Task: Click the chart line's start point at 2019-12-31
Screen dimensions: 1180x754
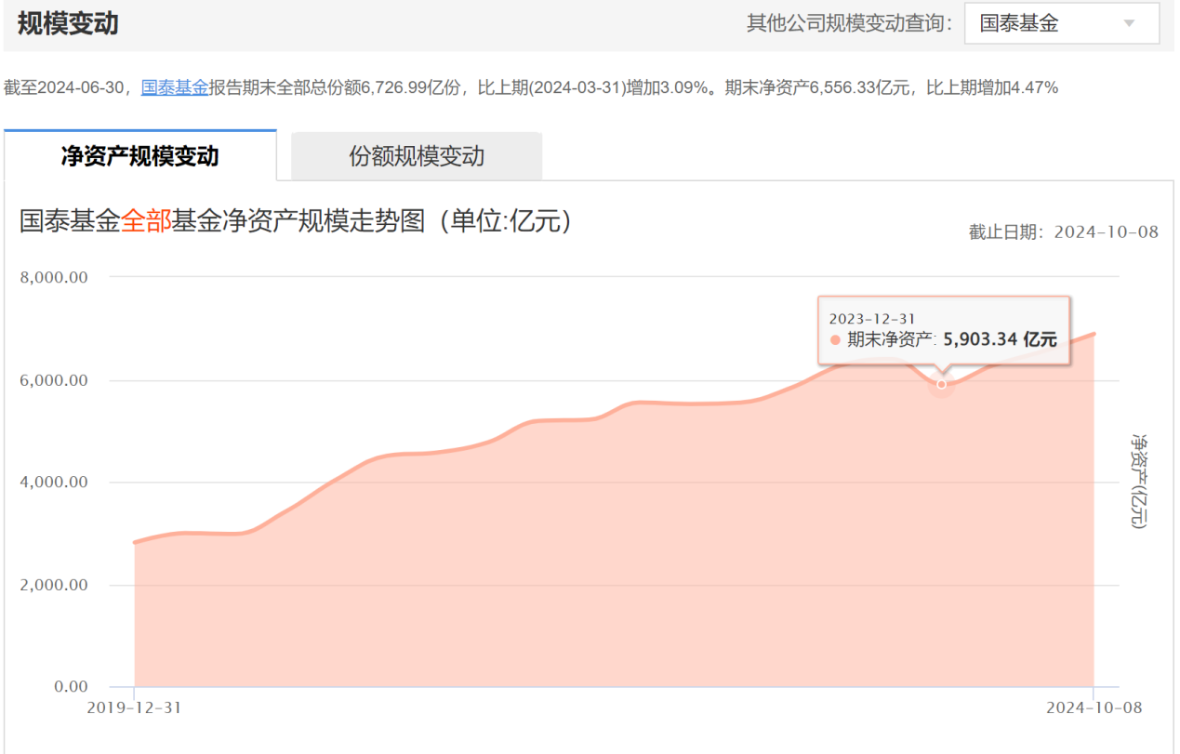Action: (135, 542)
